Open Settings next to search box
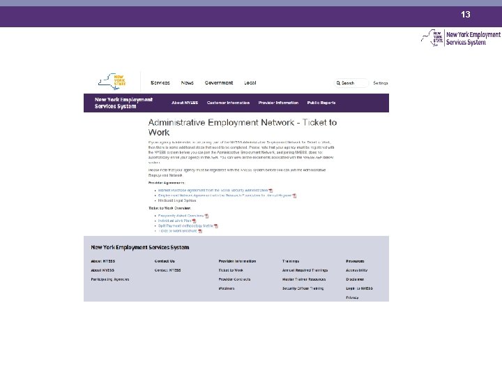This screenshot has height=377, width=502. (x=381, y=83)
